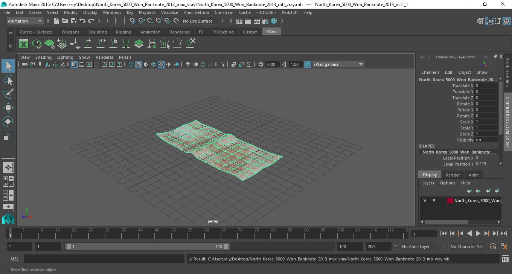This screenshot has width=512, height=274.
Task: Click the XGen preview eye icon on shelf
Action: point(37,44)
